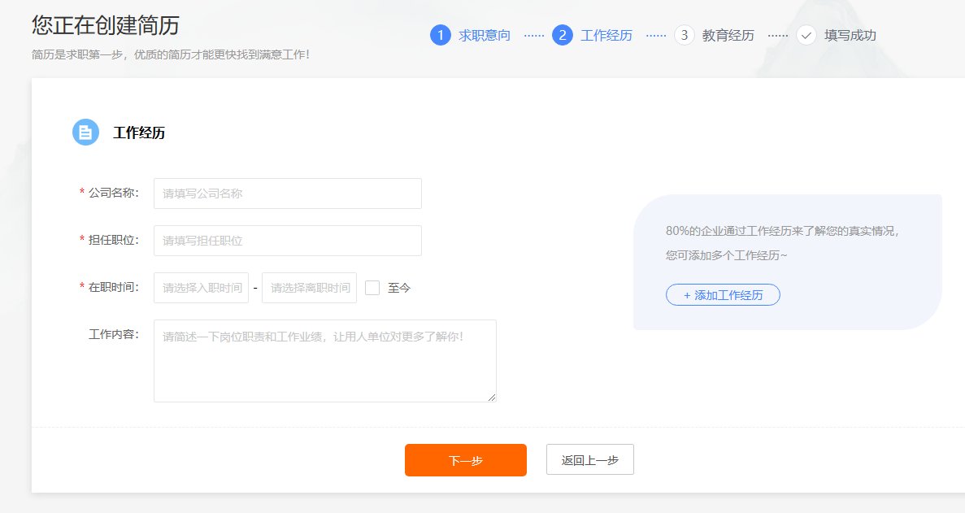The width and height of the screenshot is (965, 513).
Task: Click the orange 下一步 button
Action: (x=465, y=459)
